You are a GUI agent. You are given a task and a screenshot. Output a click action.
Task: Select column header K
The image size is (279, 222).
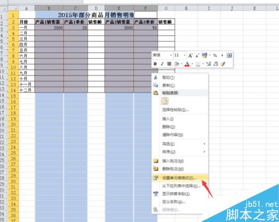click(254, 8)
